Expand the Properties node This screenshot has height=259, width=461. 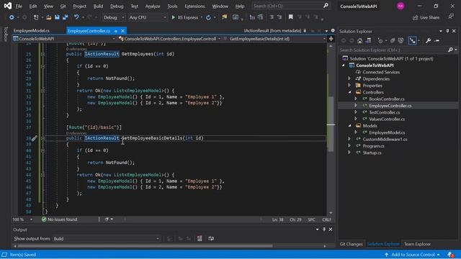[x=349, y=86]
